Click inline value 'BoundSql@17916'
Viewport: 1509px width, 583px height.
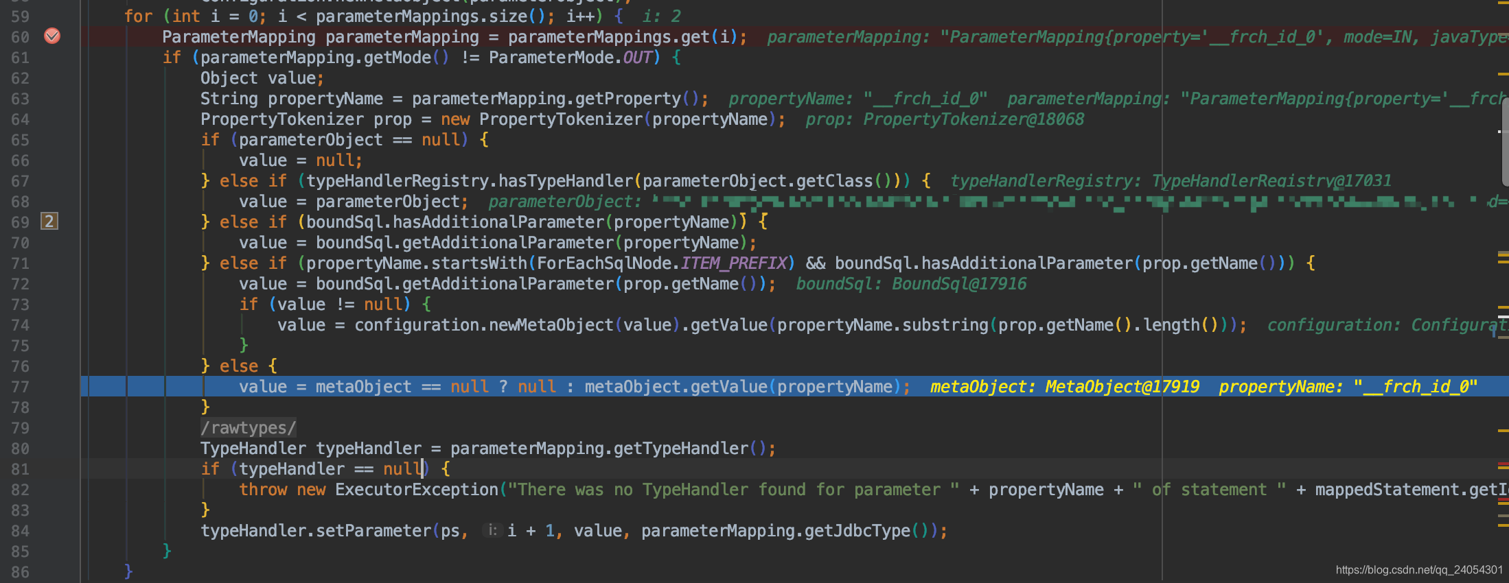(959, 284)
